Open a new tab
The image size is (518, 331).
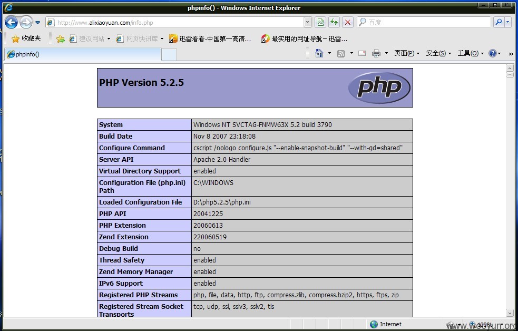click(x=169, y=54)
